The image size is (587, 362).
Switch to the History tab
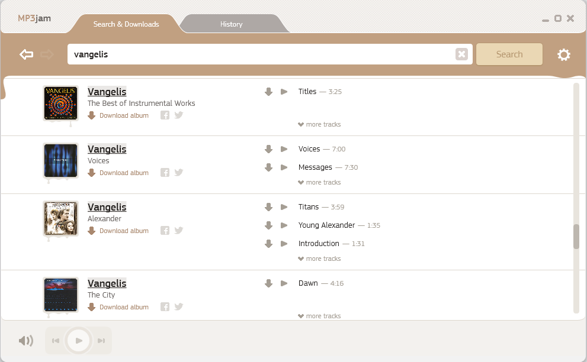232,24
